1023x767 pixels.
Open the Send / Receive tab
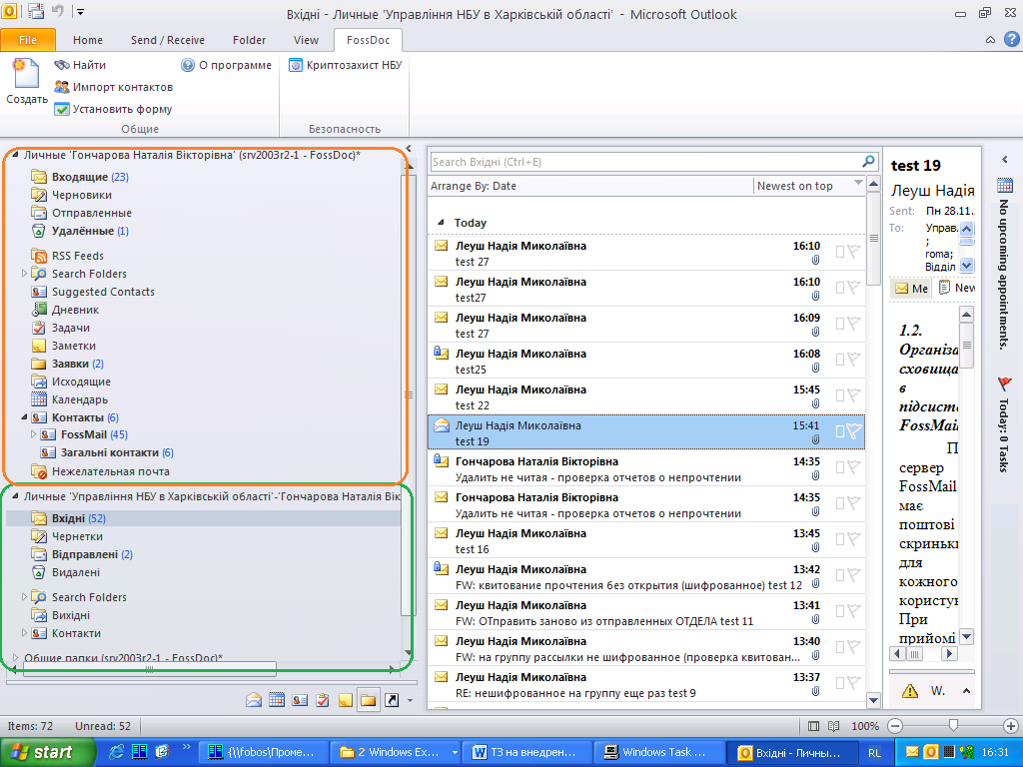pyautogui.click(x=168, y=40)
